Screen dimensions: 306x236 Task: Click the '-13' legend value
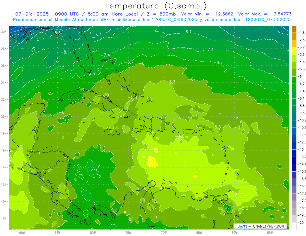tap(300, 149)
